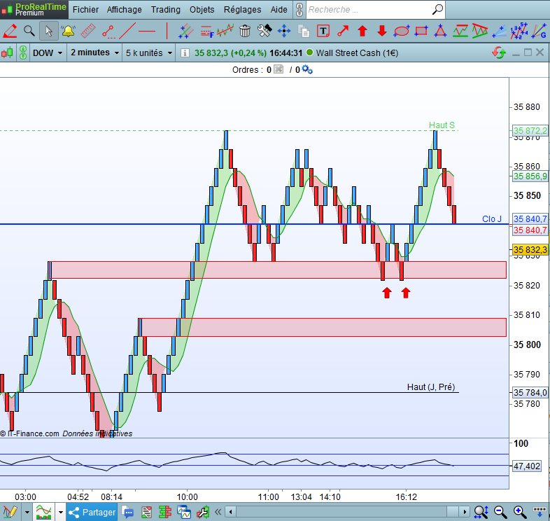The image size is (550, 521).
Task: Activate the move objects cross-arrow tool
Action: [284, 31]
